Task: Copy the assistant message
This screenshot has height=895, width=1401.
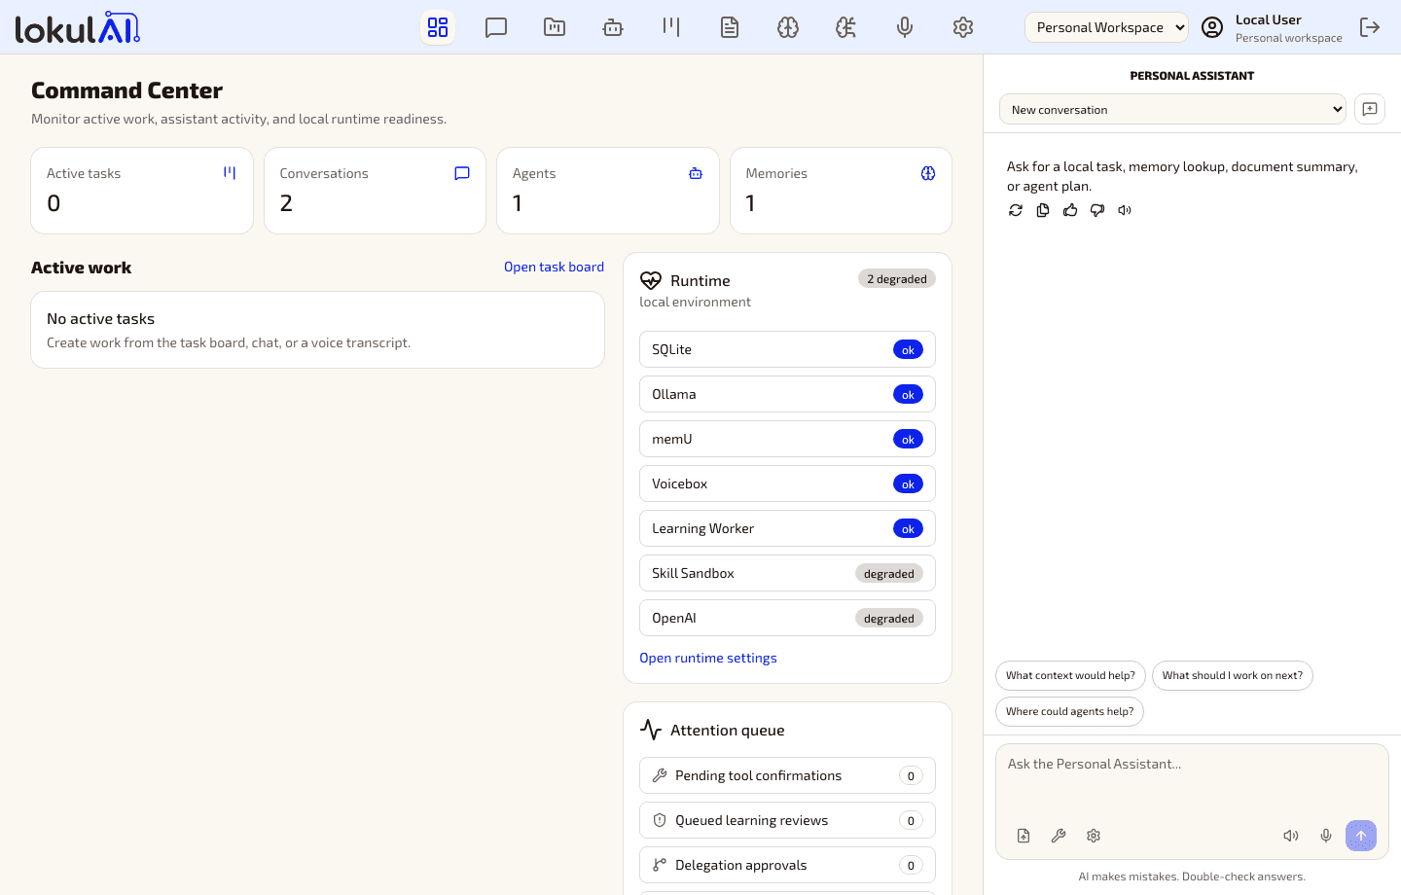Action: point(1043,210)
